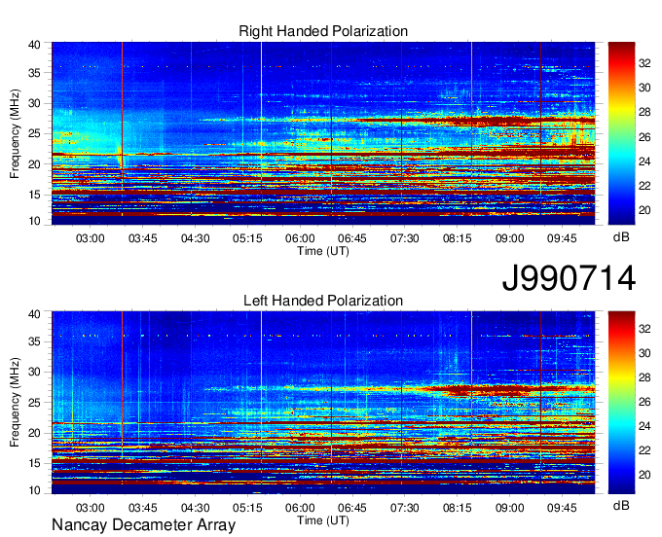Click the Left Handed Polarization spectrogram image
The height and width of the screenshot is (537, 662).
click(x=323, y=403)
